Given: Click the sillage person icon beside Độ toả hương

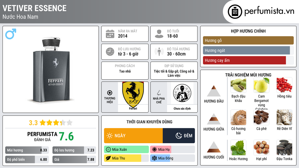Looking at the screenshot, I should pos(159,52).
